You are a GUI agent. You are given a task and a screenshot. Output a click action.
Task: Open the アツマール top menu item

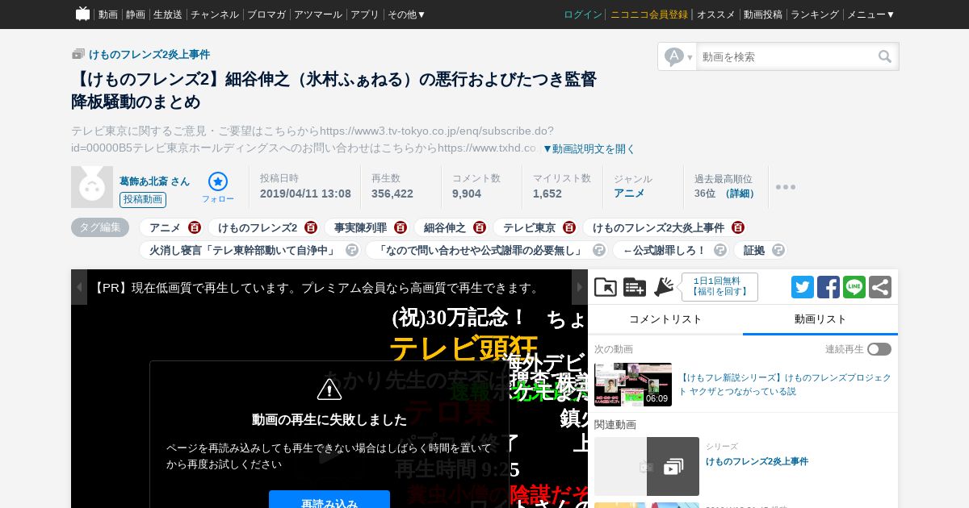tap(318, 15)
